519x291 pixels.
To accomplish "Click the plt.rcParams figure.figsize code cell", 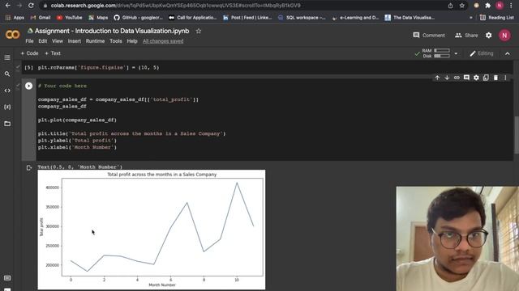I will (98, 68).
